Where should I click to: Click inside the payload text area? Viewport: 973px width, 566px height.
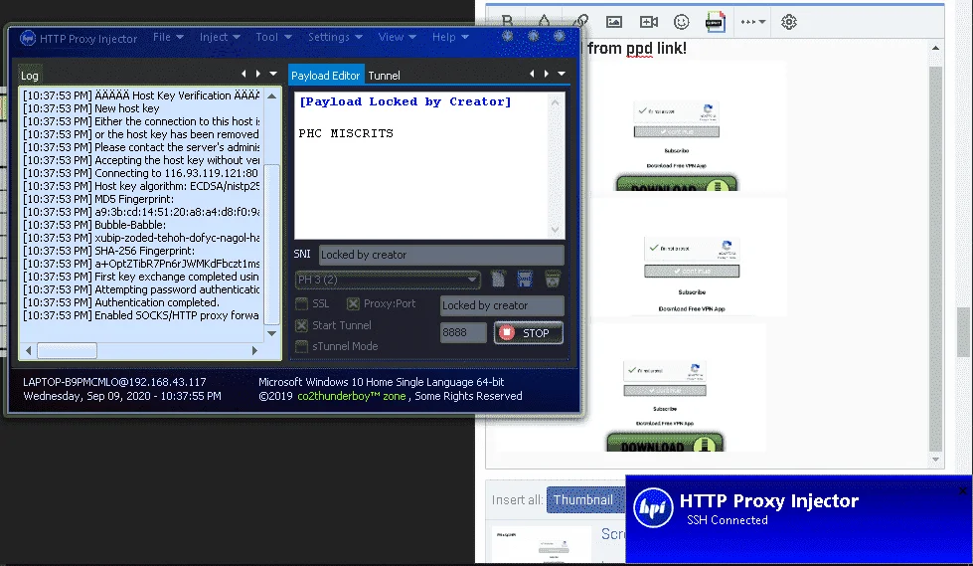click(x=422, y=166)
